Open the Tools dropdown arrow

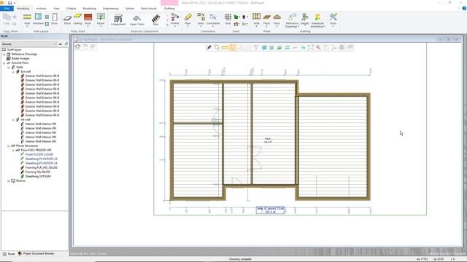[333, 26]
